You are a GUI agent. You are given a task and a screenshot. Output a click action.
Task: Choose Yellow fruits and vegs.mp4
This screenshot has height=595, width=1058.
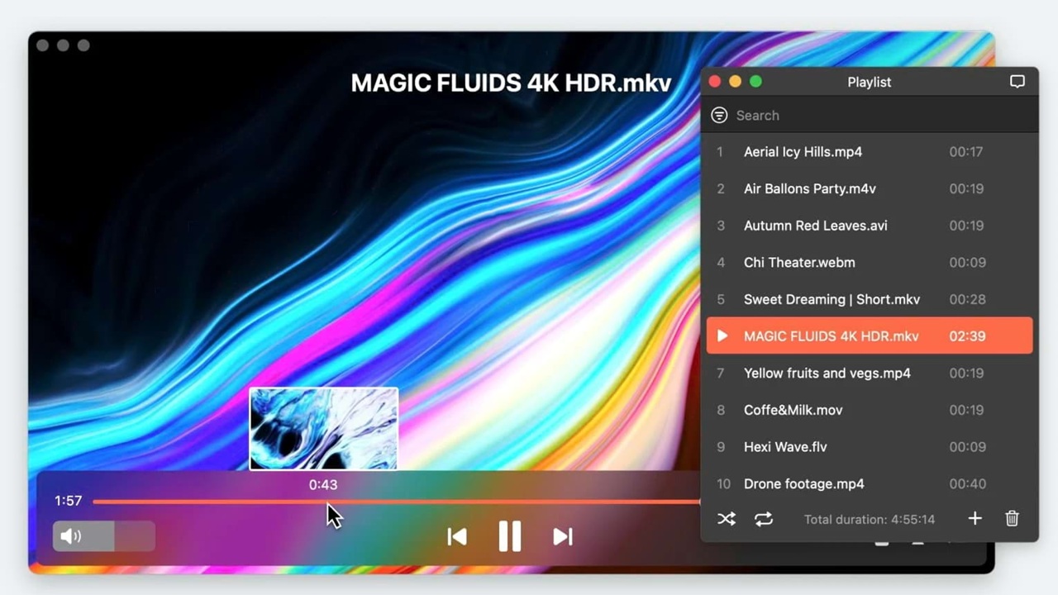pos(827,374)
